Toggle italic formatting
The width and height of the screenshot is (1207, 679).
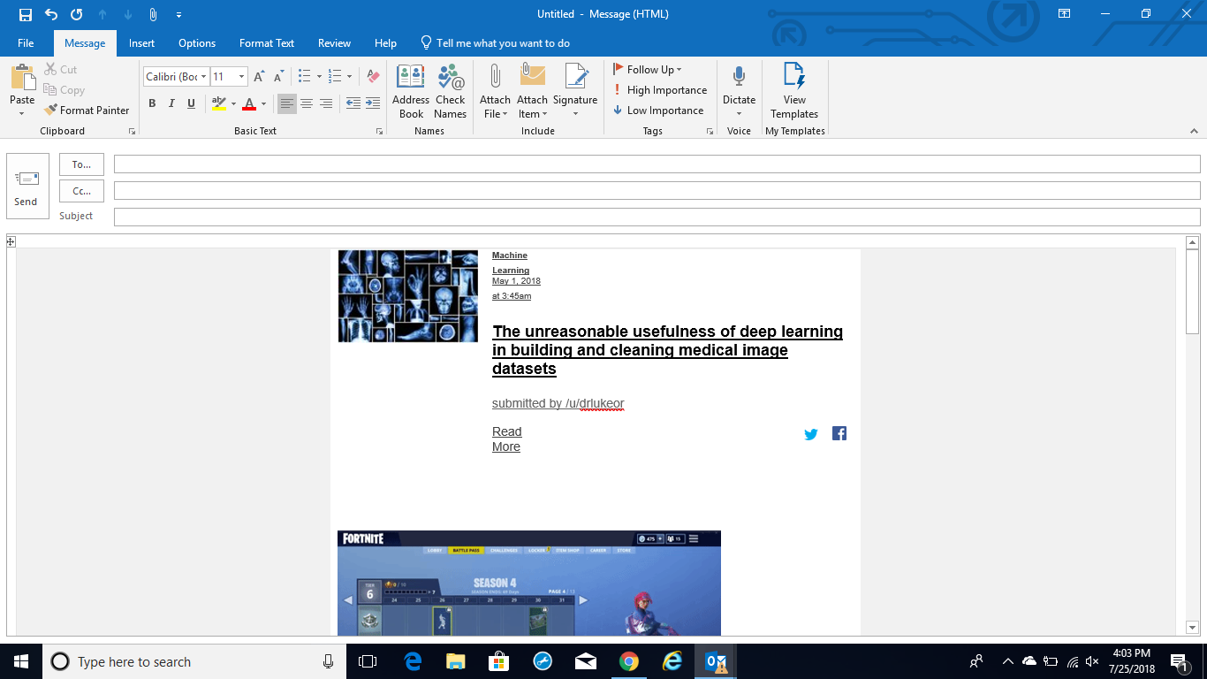coord(171,103)
